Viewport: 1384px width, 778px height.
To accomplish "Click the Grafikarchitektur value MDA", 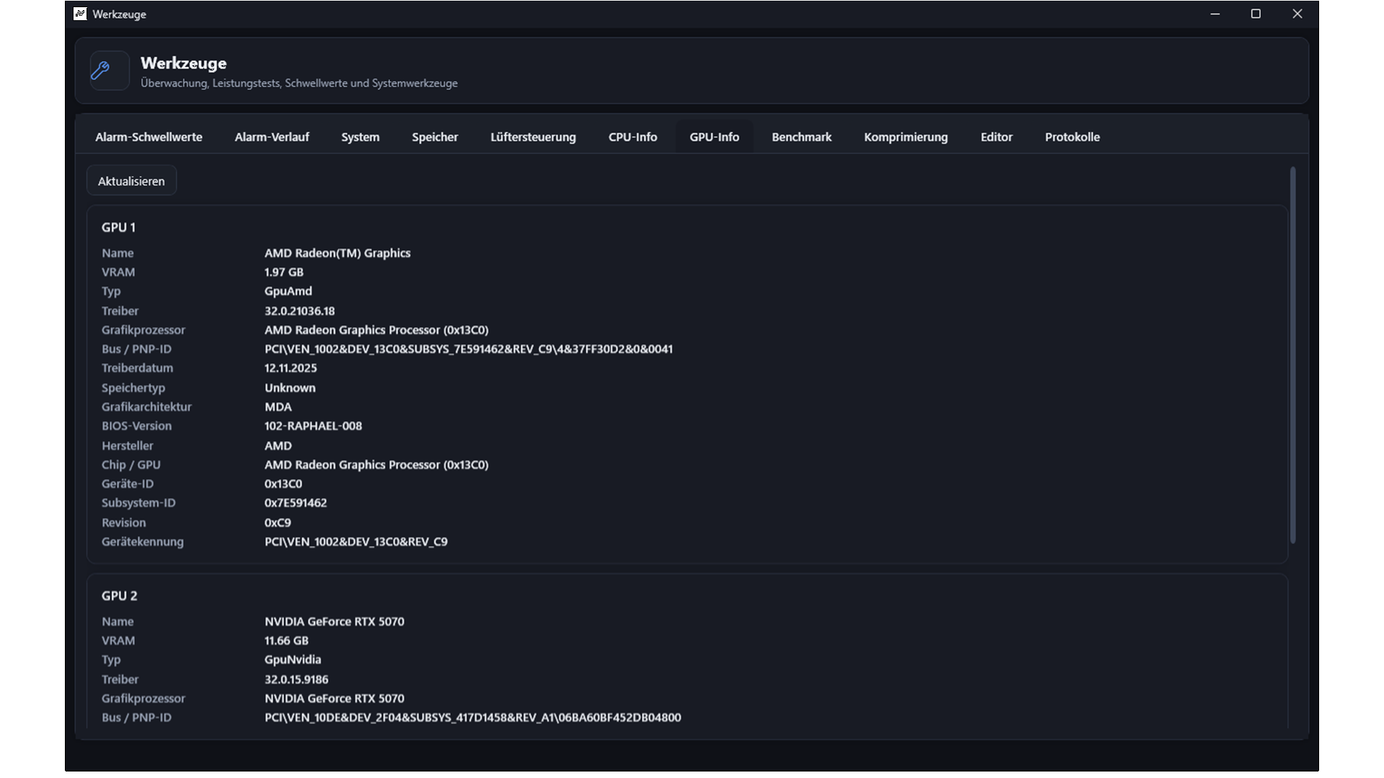I will click(278, 407).
